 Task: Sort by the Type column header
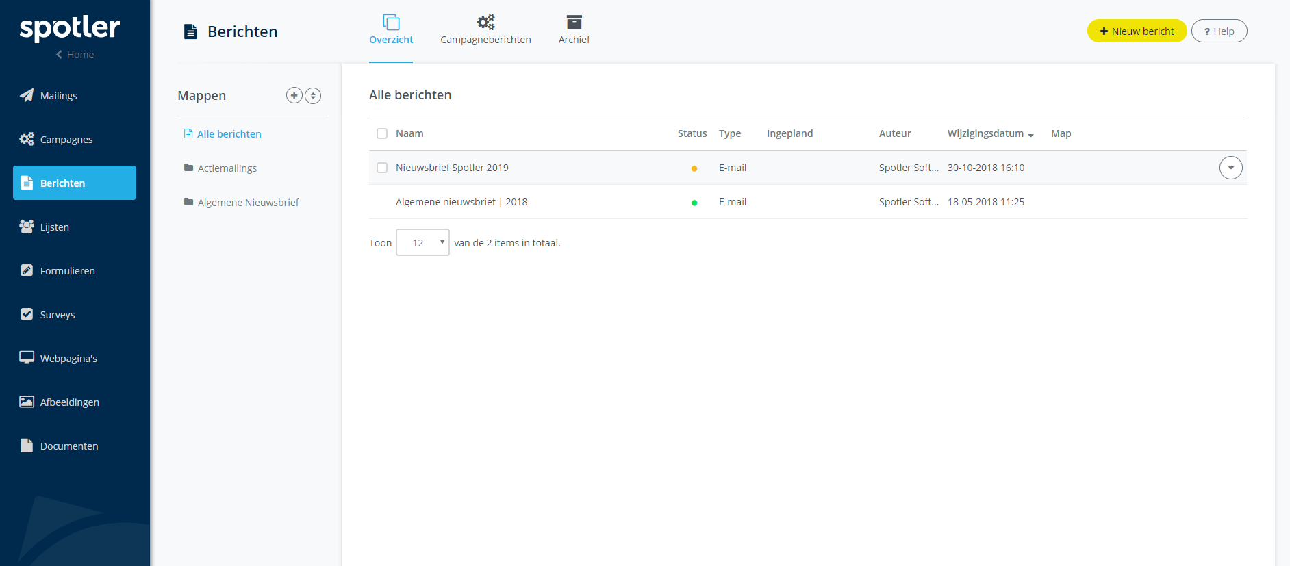tap(730, 133)
